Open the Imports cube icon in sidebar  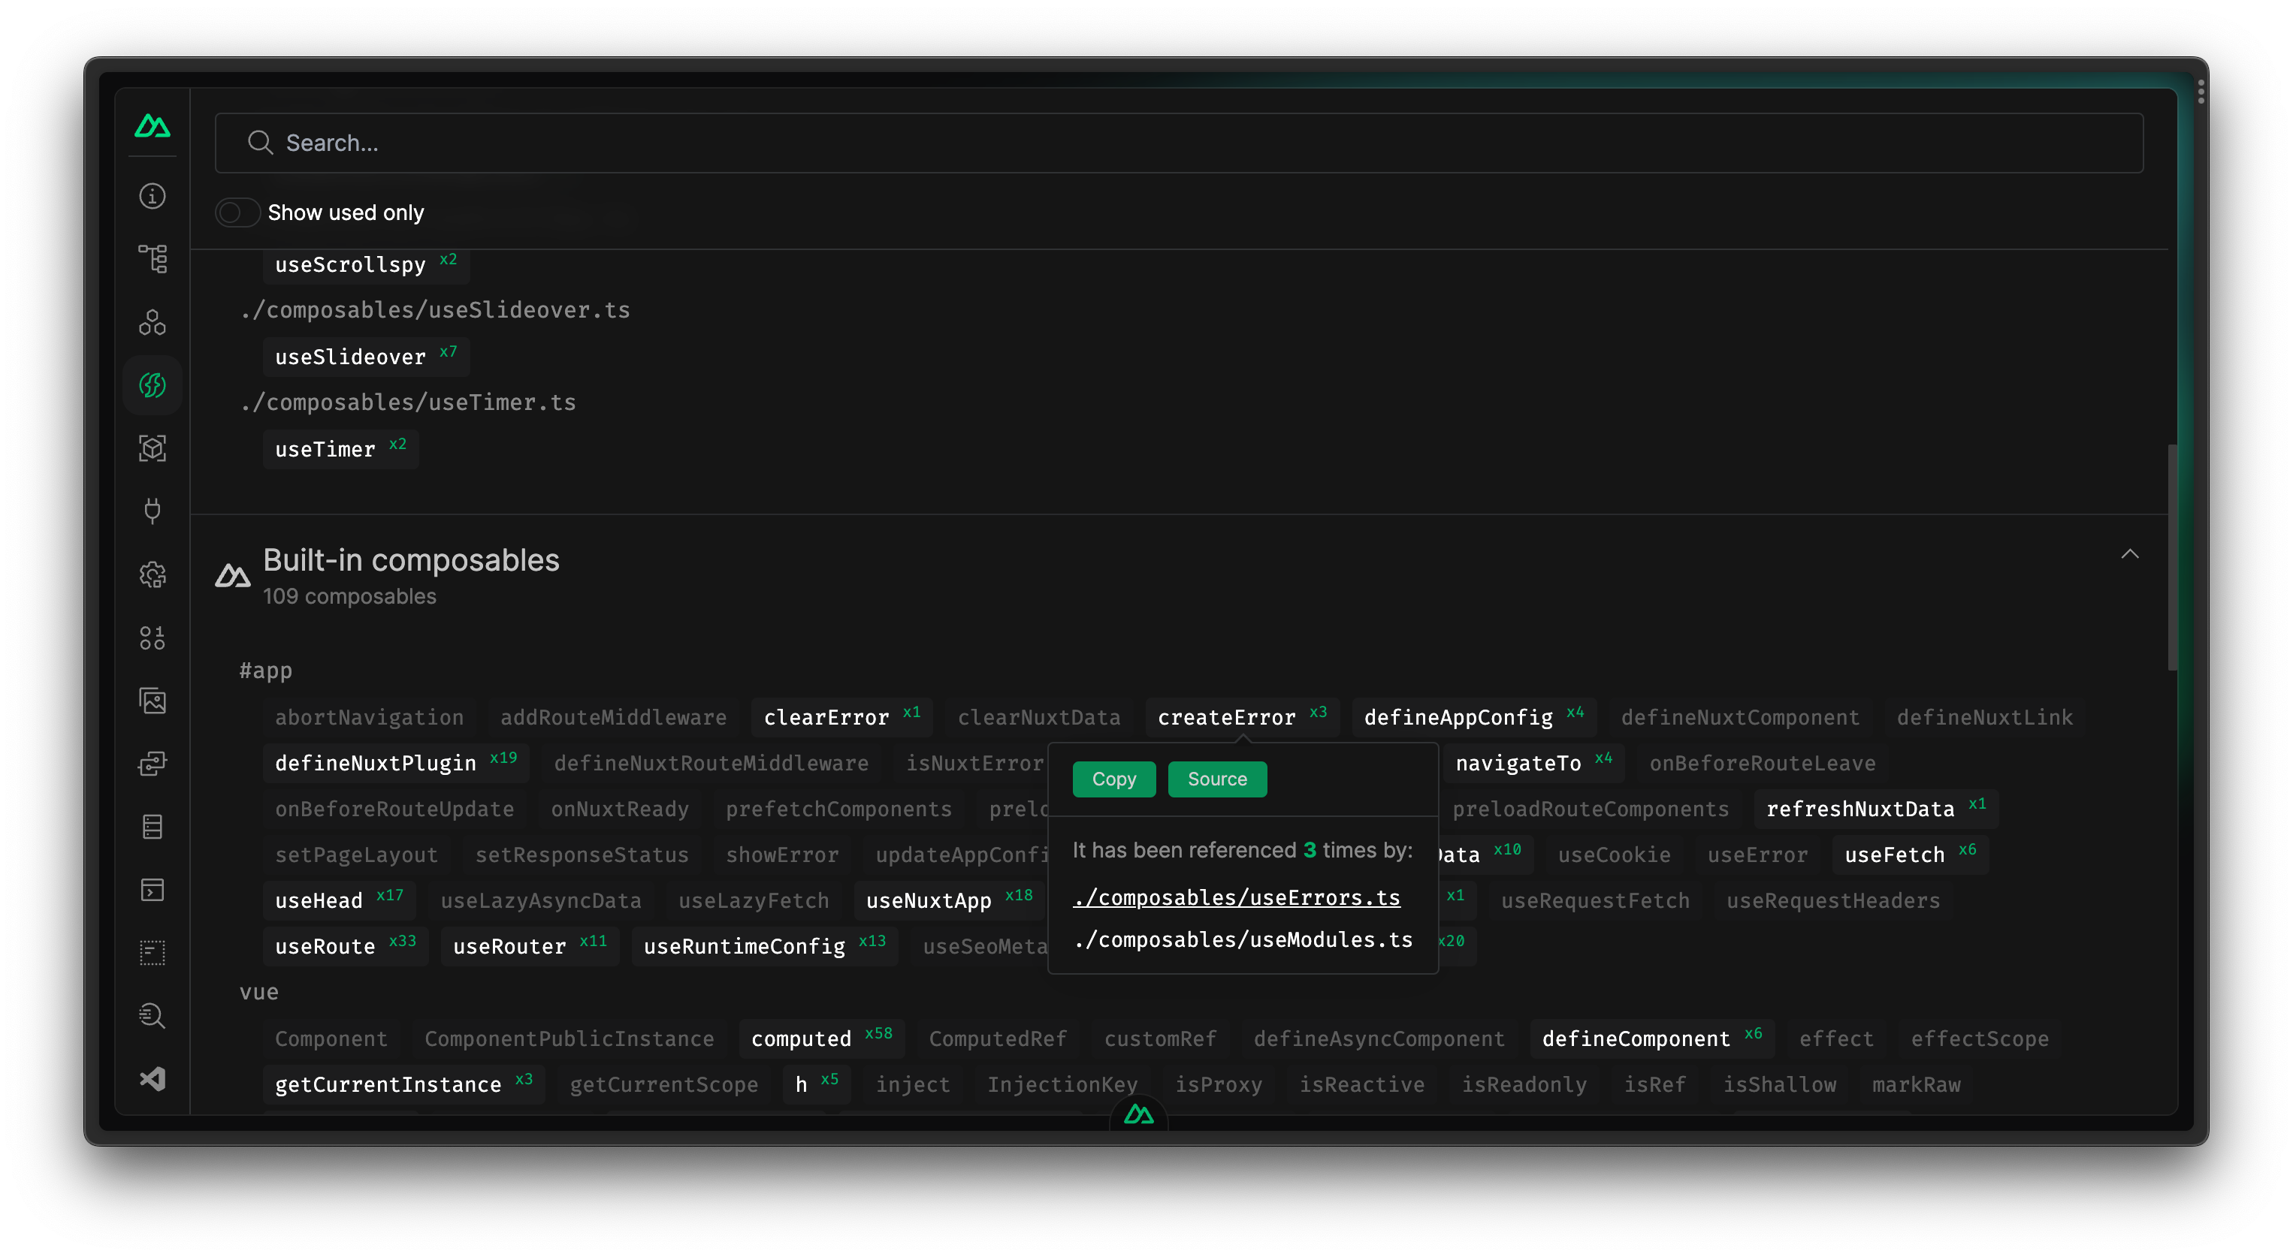pyautogui.click(x=153, y=448)
